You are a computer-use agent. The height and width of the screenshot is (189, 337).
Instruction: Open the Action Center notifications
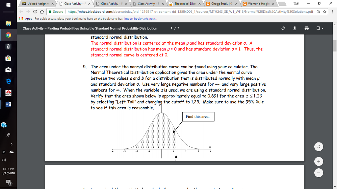point(9,182)
